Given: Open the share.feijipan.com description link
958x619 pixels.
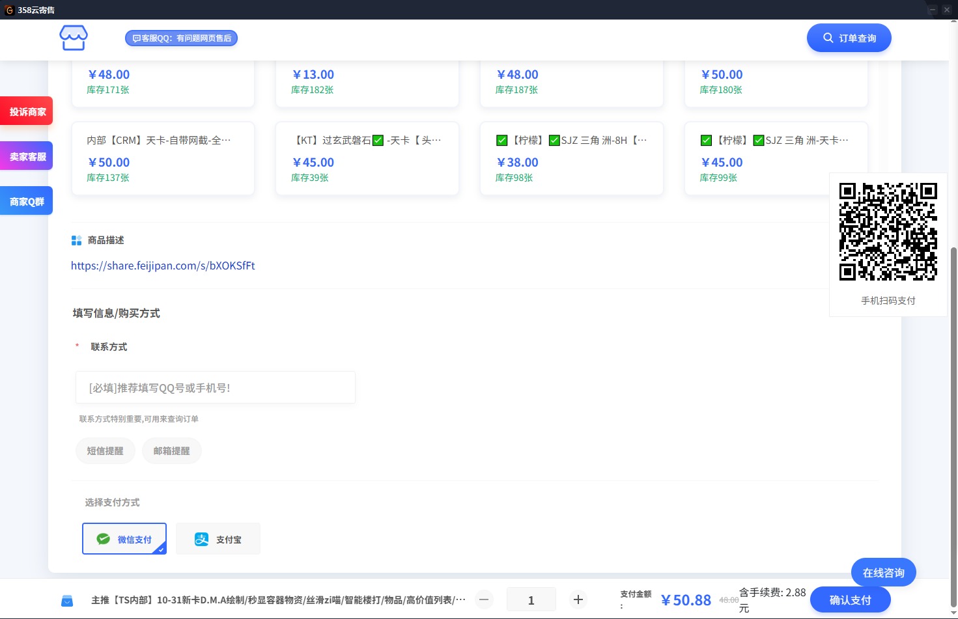Looking at the screenshot, I should pos(163,266).
